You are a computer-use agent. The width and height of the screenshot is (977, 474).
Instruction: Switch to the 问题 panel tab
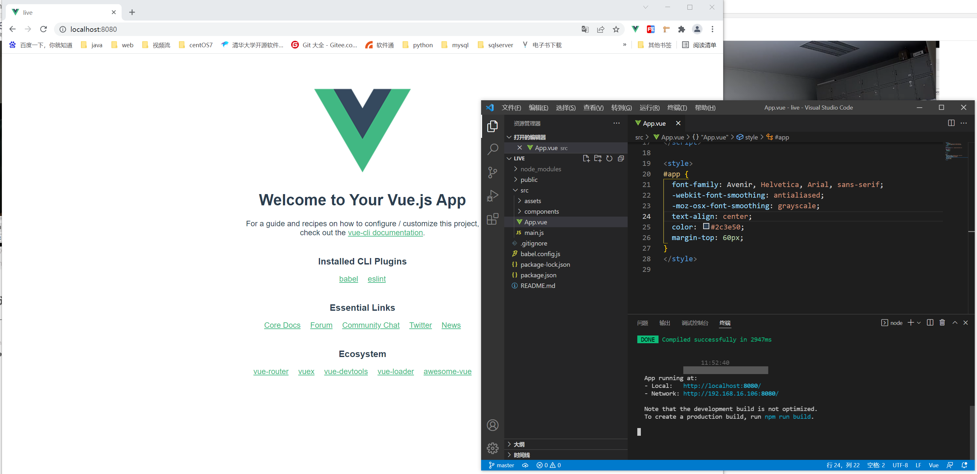click(642, 323)
